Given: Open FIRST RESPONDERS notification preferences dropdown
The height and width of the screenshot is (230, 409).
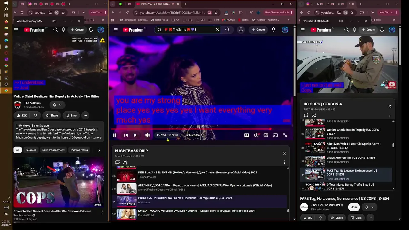Looking at the screenshot, I should 369,207.
